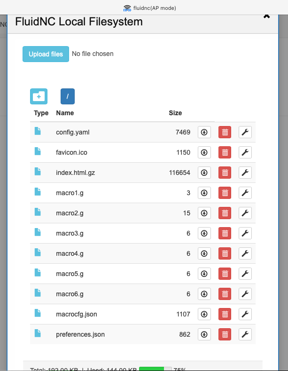Download macro5.g
Image resolution: width=288 pixels, height=371 pixels.
point(204,274)
